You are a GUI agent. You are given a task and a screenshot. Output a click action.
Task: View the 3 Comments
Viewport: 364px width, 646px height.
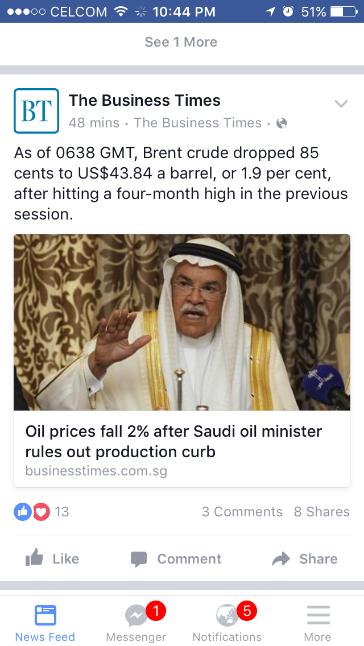click(242, 512)
